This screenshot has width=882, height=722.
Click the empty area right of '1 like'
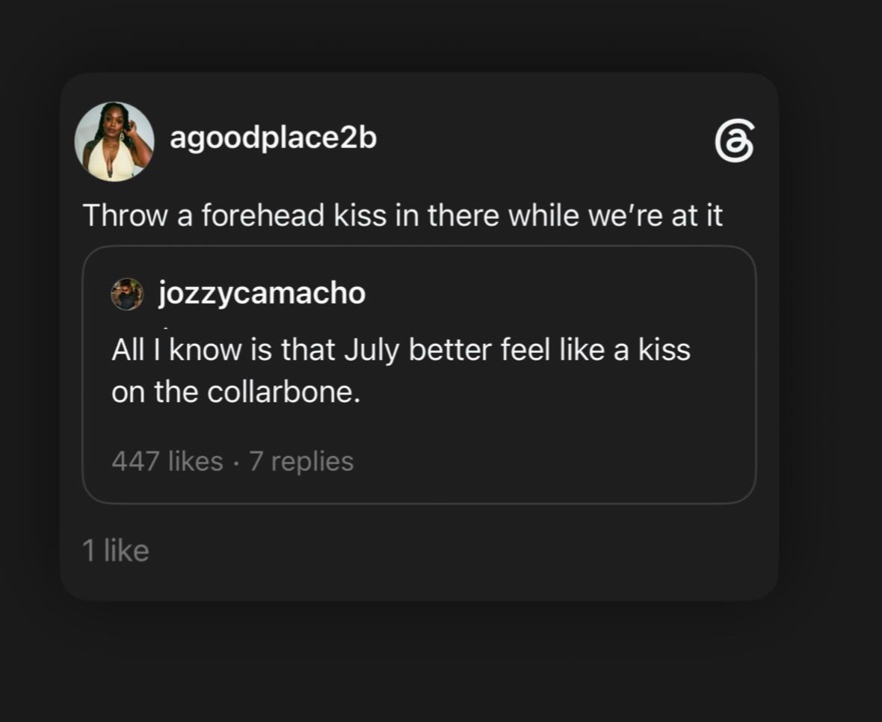450,551
